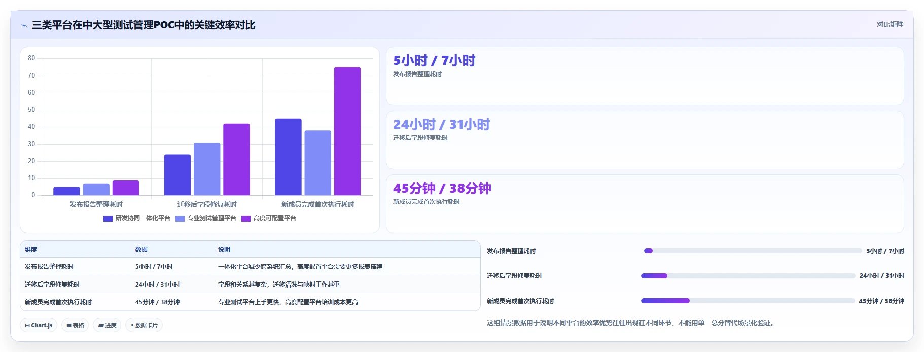Click KPI card subtitle 迁移后字段修复耗时
Viewport: 924px width, 352px height.
(420, 138)
